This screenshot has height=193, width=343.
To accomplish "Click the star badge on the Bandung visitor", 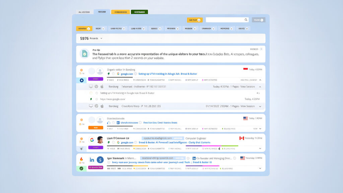I will pos(81,81).
